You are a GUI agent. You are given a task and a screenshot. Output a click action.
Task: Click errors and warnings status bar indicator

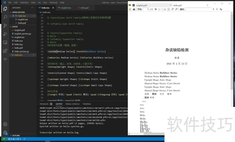click(14, 139)
